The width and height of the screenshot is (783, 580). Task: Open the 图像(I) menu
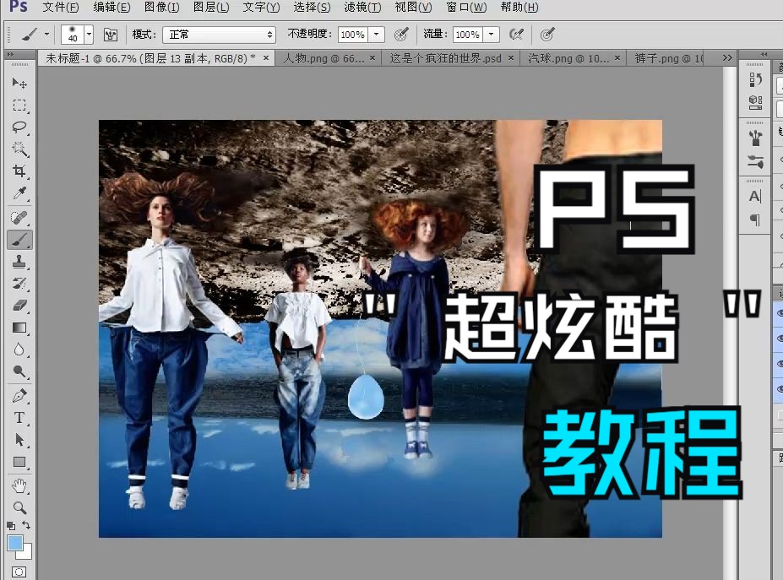(161, 8)
